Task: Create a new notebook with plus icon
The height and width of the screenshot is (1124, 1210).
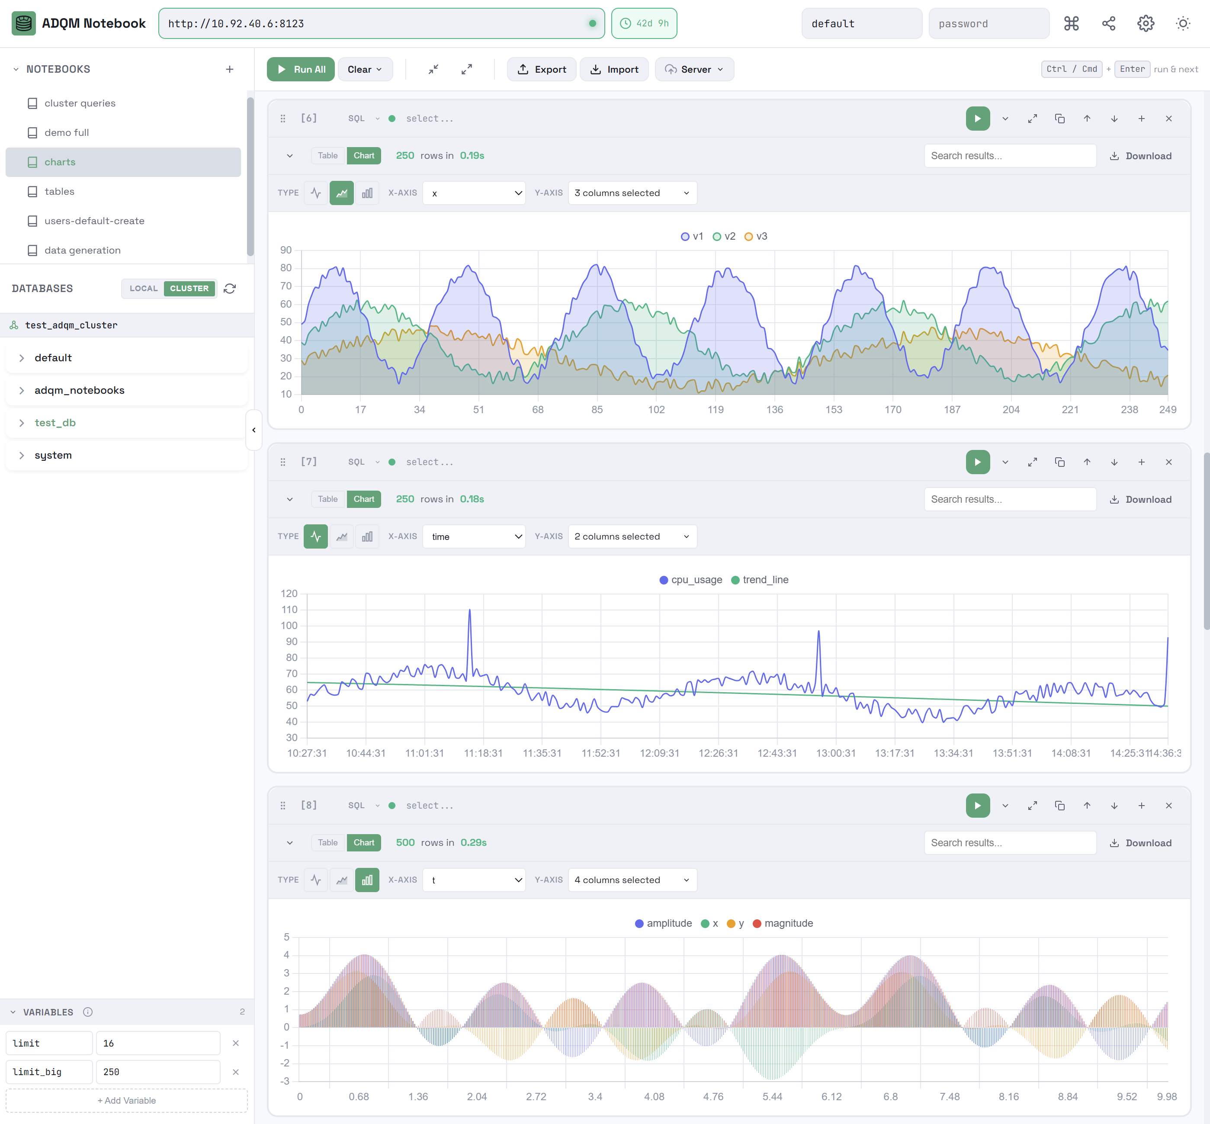Action: tap(229, 69)
